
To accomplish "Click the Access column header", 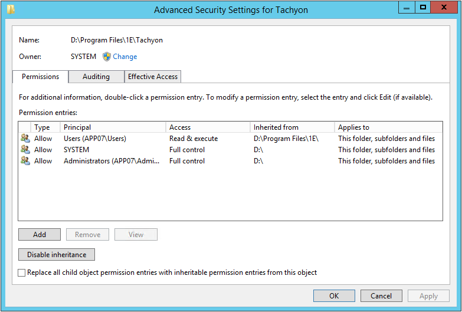I will tap(208, 127).
